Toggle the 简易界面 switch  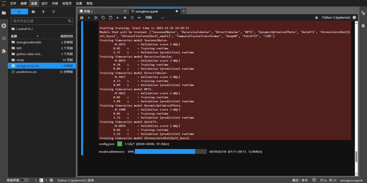click(24, 180)
